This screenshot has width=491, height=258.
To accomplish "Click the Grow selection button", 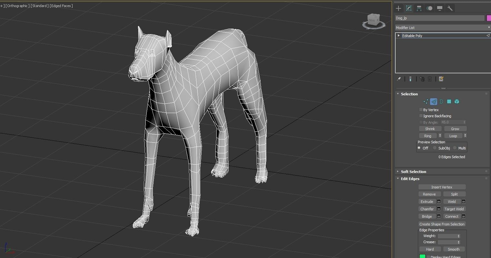I will pos(455,129).
